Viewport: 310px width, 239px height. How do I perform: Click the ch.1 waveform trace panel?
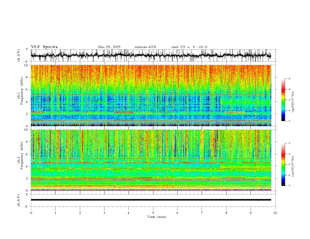point(153,55)
